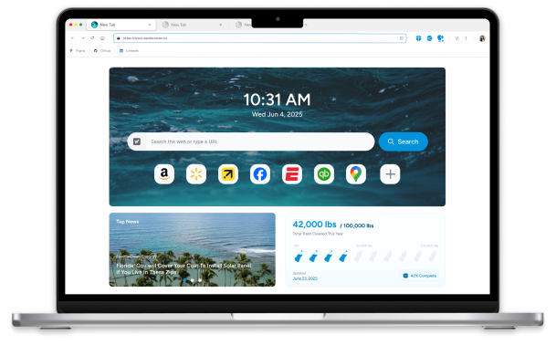Image resolution: width=556 pixels, height=356 pixels.
Task: Click the '42,000 lbs' total
Action: point(314,225)
